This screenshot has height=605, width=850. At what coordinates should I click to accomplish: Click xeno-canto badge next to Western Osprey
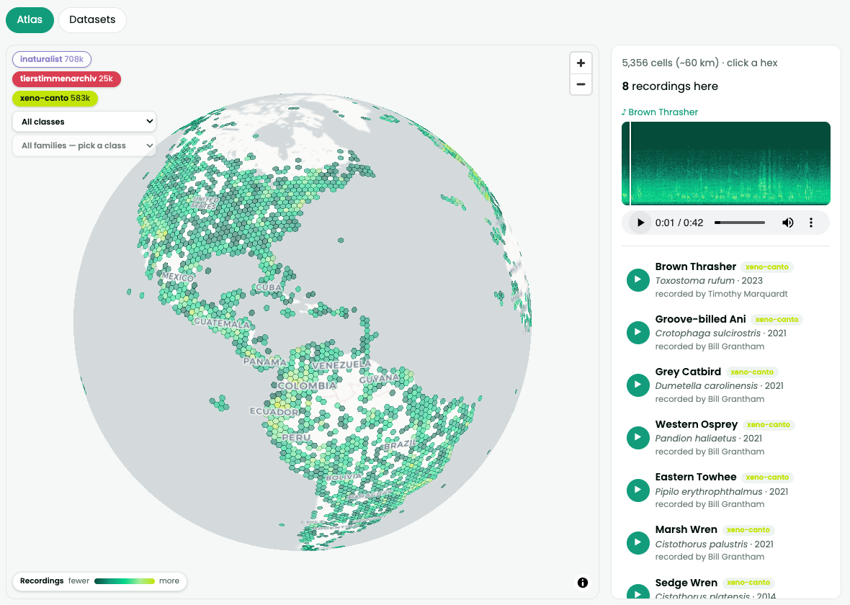pyautogui.click(x=768, y=424)
